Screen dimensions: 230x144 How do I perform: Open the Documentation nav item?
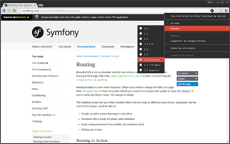[x=86, y=46]
